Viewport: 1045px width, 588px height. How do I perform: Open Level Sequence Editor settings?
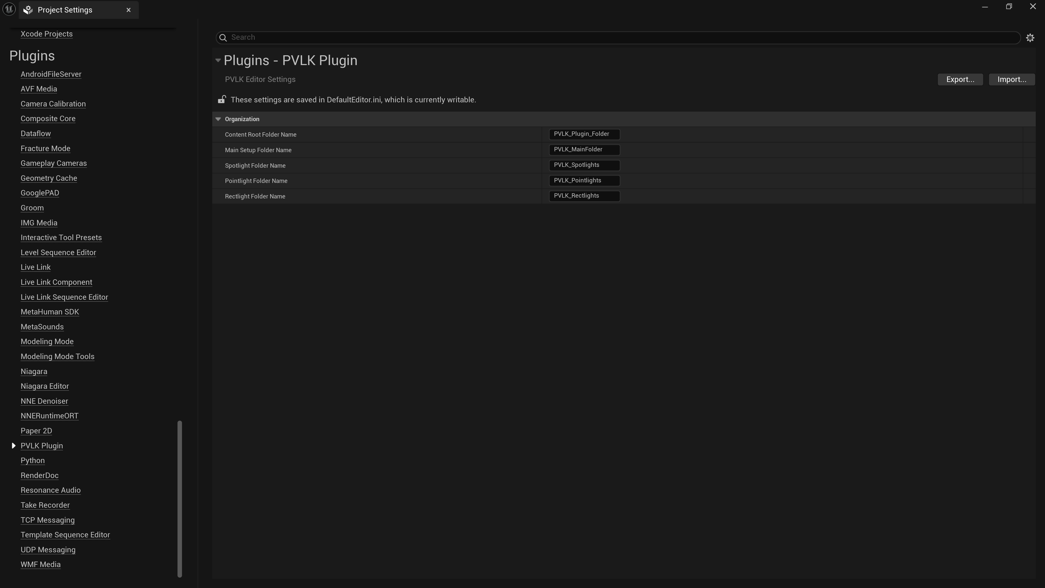59,252
